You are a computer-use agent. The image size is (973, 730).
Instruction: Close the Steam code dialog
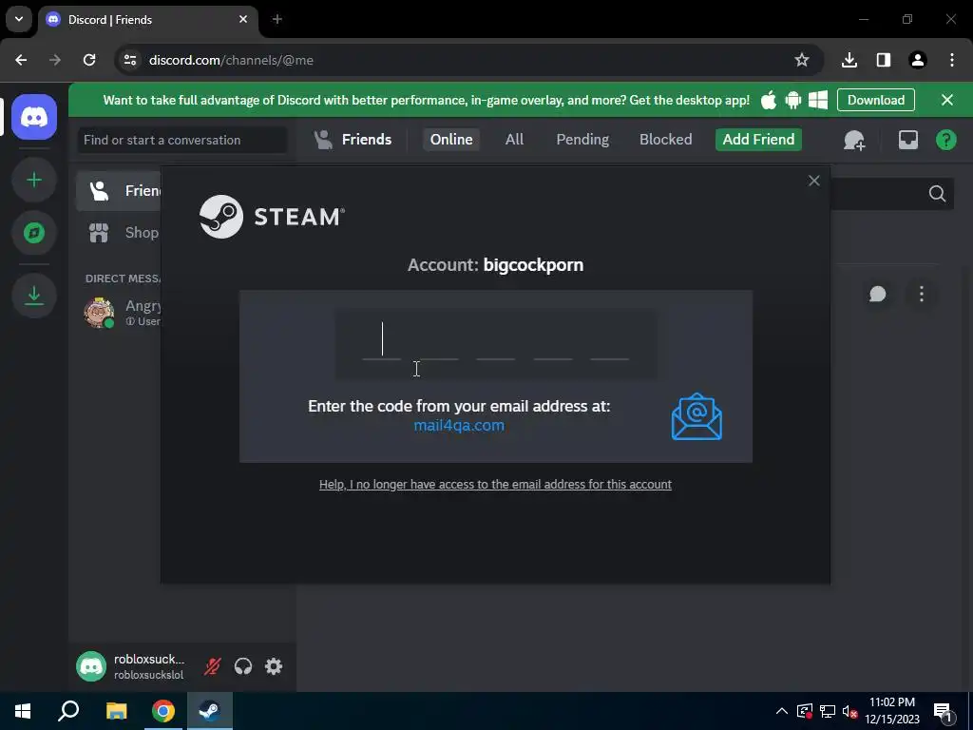[814, 181]
